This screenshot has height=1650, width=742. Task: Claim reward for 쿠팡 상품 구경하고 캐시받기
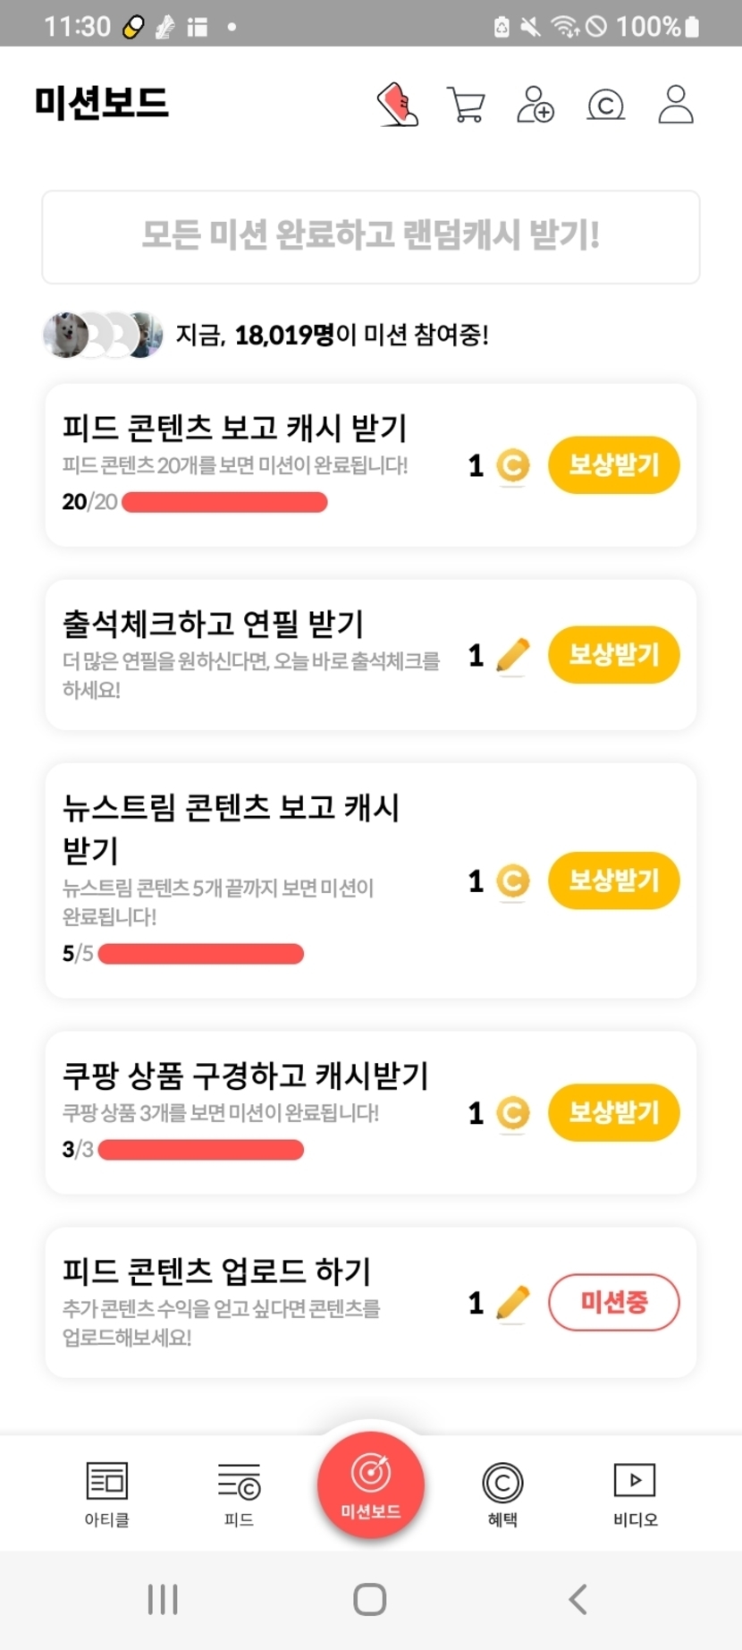click(613, 1113)
